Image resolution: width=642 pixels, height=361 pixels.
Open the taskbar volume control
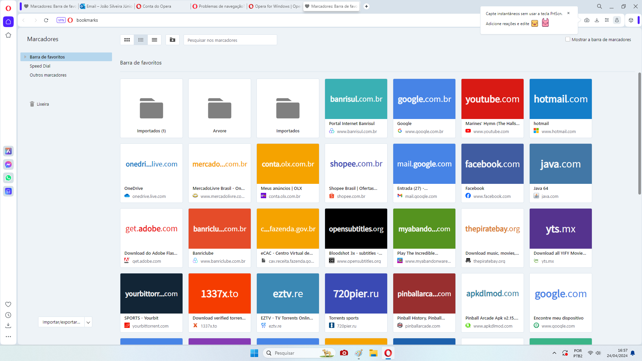pos(598,353)
